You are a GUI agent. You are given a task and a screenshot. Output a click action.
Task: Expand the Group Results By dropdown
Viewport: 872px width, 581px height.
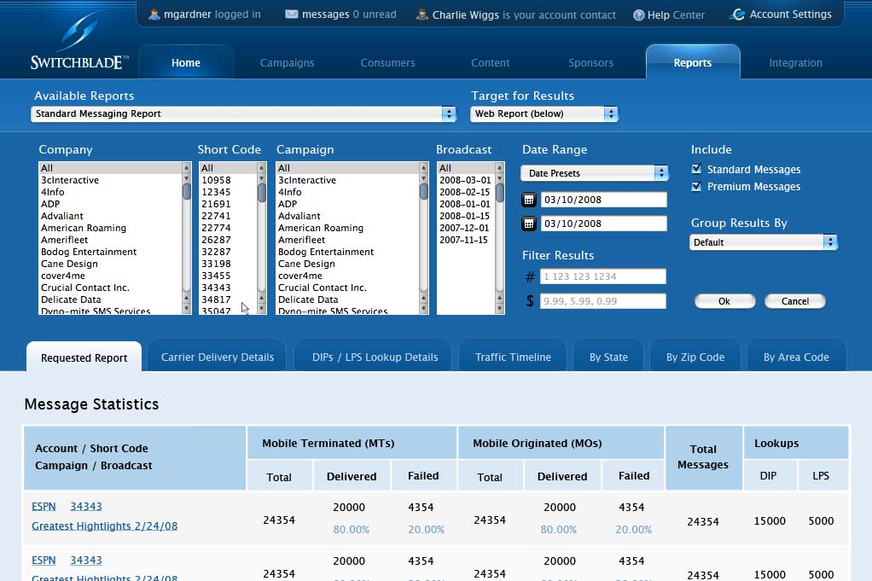coord(764,242)
